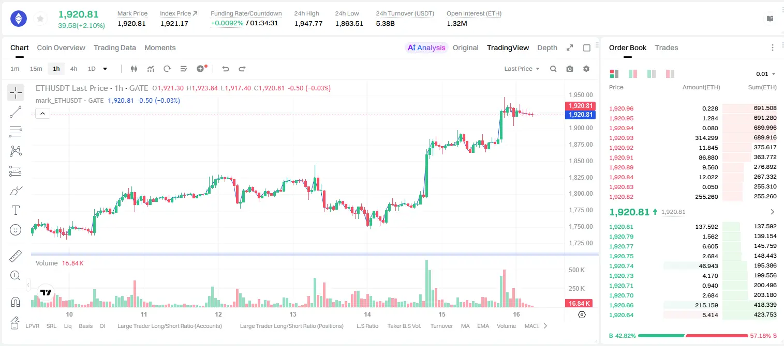Toggle magnet mode for drawing tools

16,302
